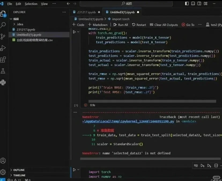Select Untitled3(1).ipynb in the Explorer tree
Image resolution: width=222 pixels, height=181 pixels.
(x=39, y=35)
